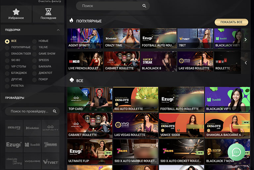This screenshot has width=254, height=170.
Task: Select the Evolution provider logo
Action: (x=32, y=128)
